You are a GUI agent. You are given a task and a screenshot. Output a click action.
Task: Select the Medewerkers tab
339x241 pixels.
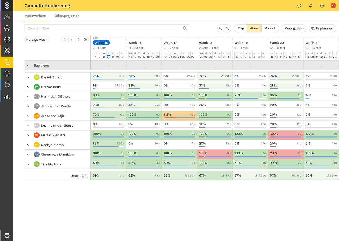35,16
